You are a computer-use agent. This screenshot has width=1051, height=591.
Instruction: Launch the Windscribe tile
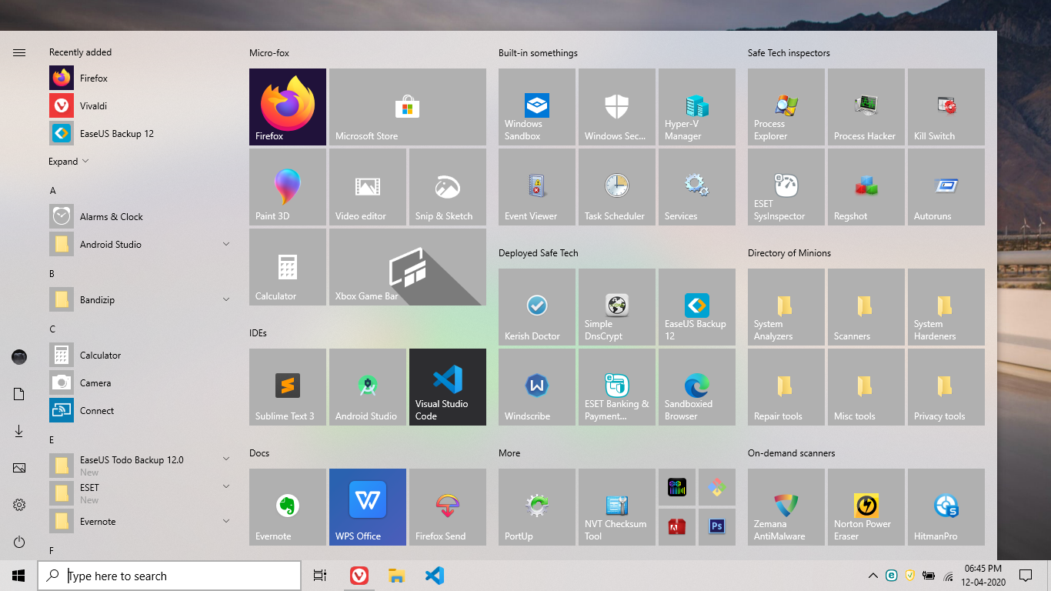coord(537,387)
